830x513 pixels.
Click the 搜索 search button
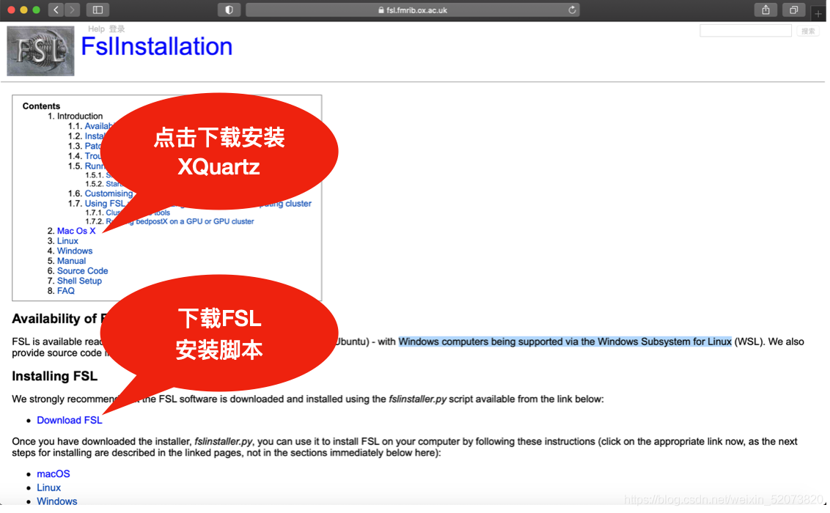tap(808, 32)
